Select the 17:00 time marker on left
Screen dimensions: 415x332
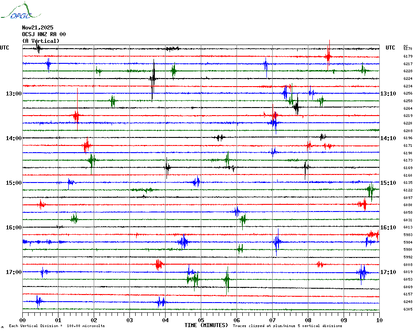[14, 272]
